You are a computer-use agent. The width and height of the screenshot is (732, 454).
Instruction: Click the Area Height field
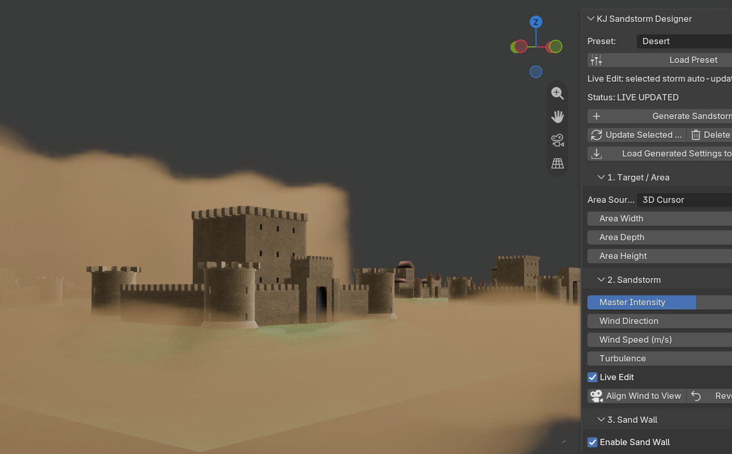coord(659,256)
